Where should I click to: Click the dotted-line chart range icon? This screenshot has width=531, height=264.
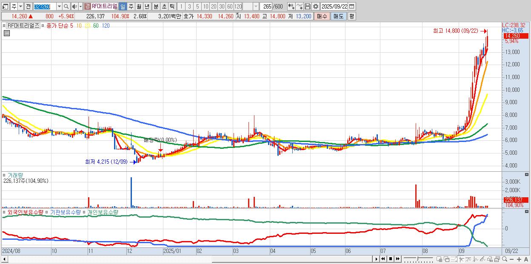454,259
